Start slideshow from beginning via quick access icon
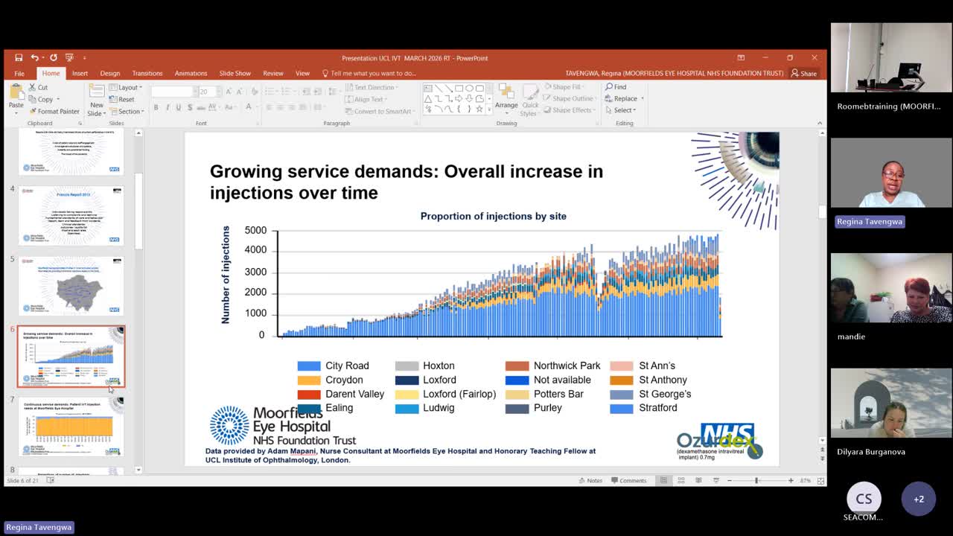Image resolution: width=953 pixels, height=536 pixels. [x=69, y=58]
